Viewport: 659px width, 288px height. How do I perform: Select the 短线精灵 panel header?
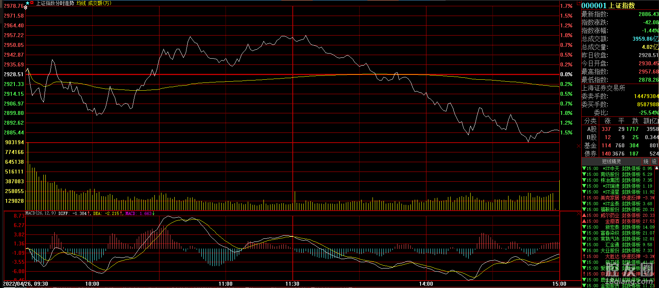[611, 161]
